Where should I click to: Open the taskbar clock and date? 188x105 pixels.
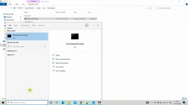177,102
